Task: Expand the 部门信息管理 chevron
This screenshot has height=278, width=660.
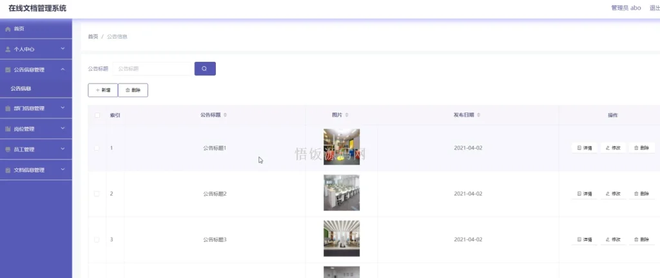Action: pos(63,108)
